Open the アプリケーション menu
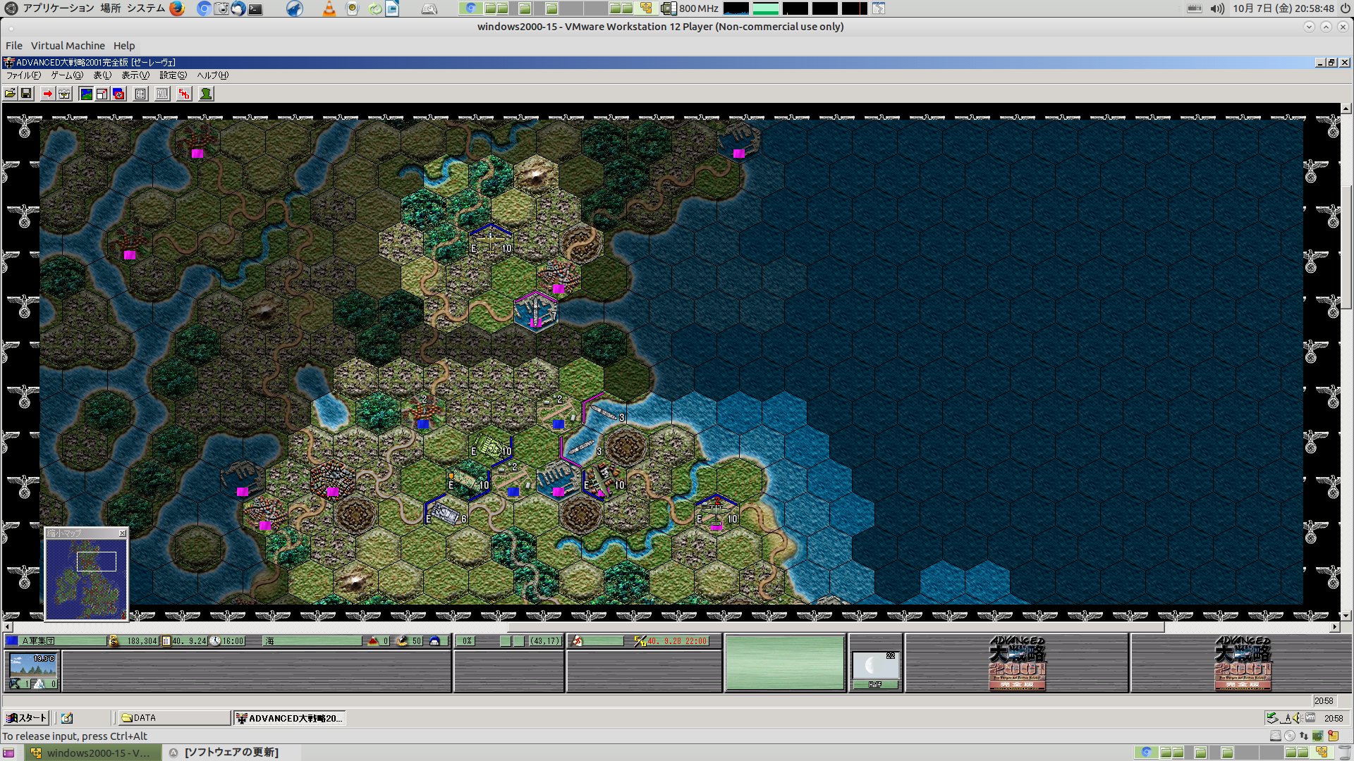Screen dimensions: 1354x761 click(x=58, y=8)
